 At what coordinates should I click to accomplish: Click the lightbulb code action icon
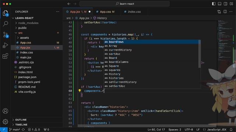[x=80, y=91]
